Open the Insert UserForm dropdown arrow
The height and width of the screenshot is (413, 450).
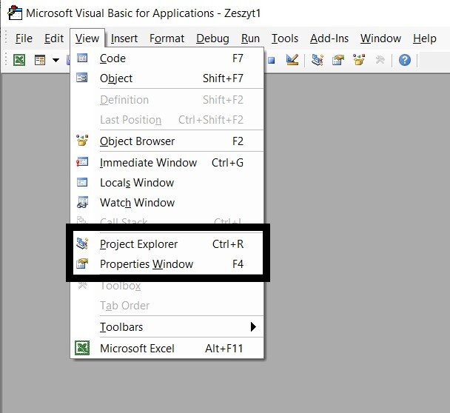coord(56,60)
